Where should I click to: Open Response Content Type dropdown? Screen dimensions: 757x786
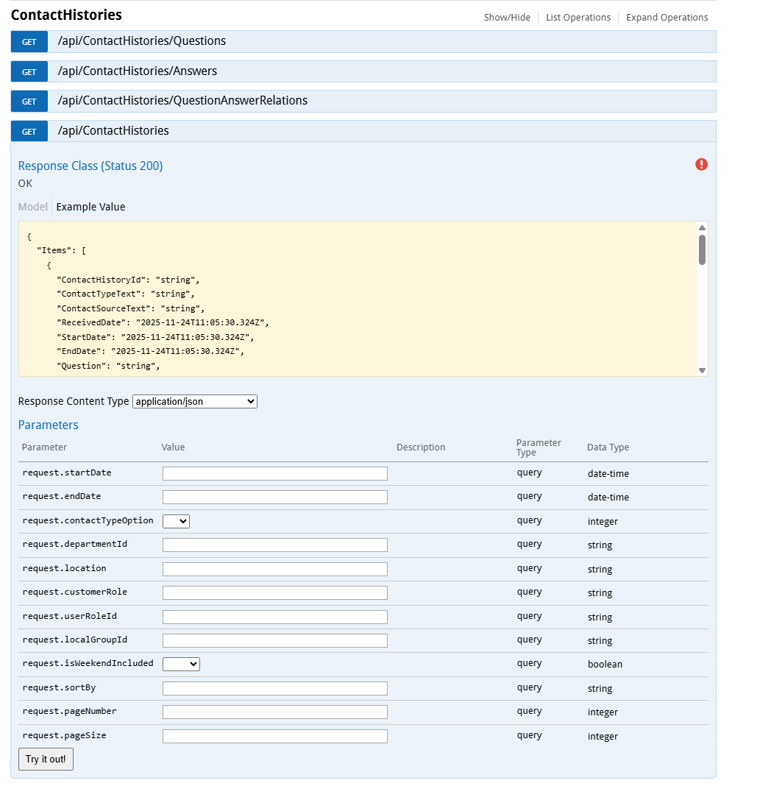coord(195,401)
